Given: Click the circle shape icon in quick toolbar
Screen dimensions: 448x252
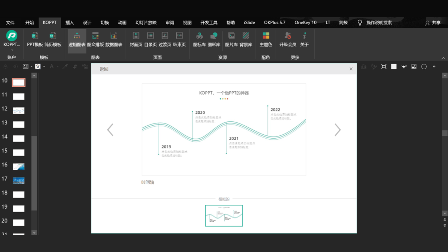Looking at the screenshot, I should coord(424,66).
